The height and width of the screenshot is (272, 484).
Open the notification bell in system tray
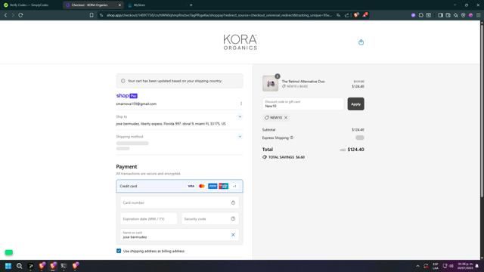(477, 266)
